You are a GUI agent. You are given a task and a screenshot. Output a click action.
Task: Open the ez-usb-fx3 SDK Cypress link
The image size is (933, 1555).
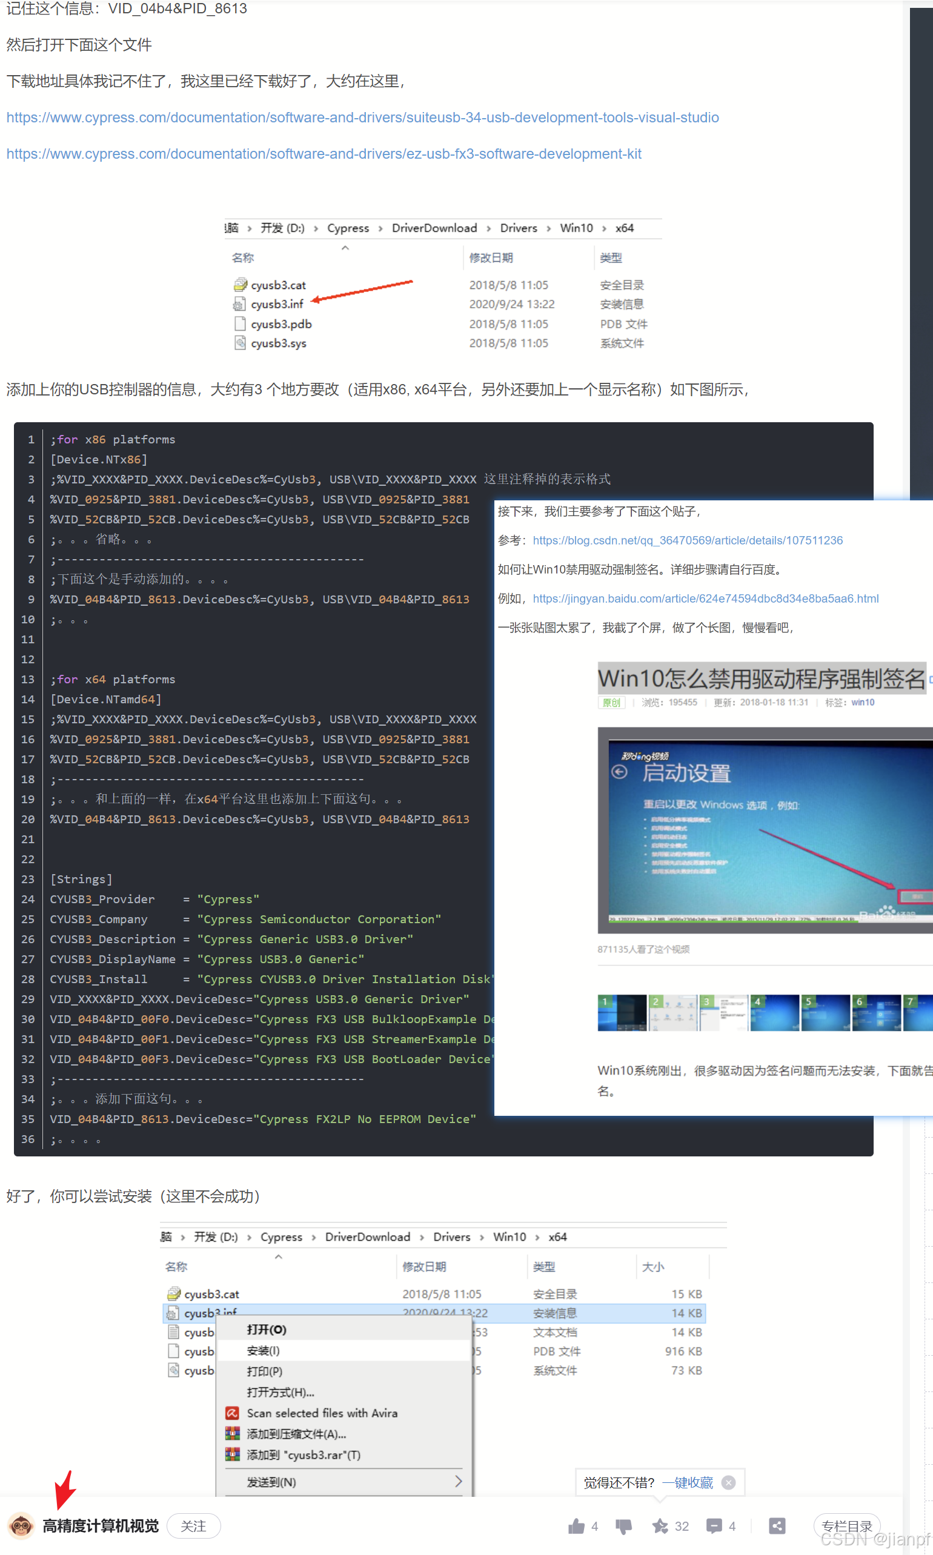324,154
